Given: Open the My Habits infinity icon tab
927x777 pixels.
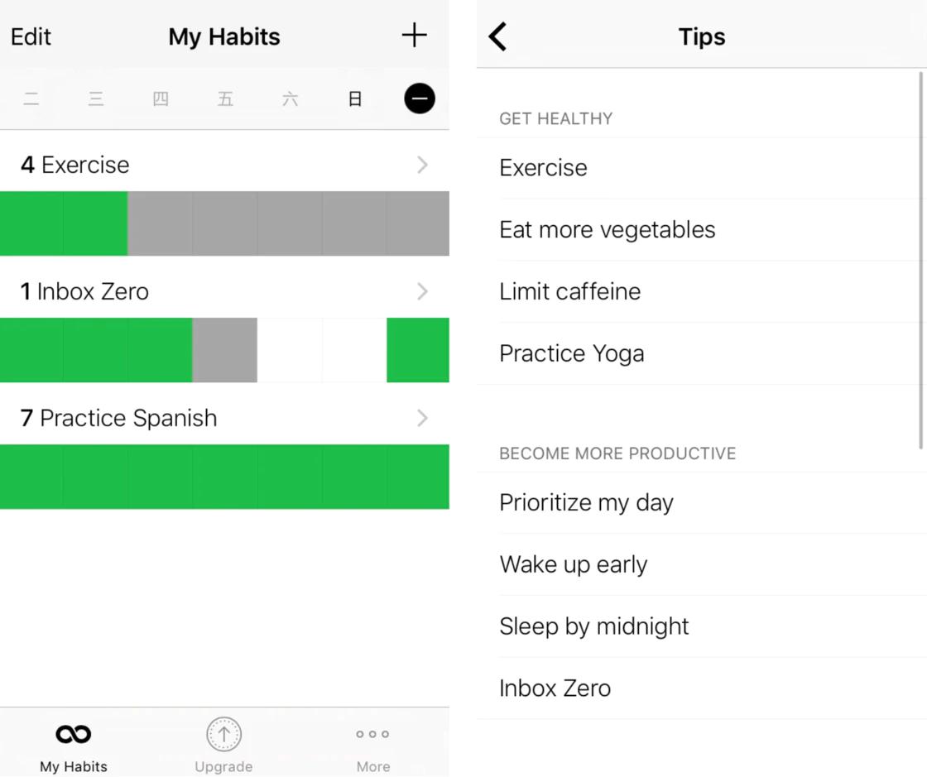Looking at the screenshot, I should (x=74, y=734).
